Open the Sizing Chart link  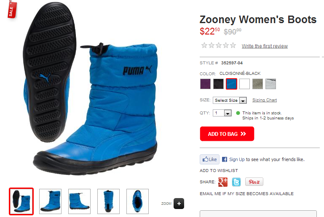(x=265, y=100)
